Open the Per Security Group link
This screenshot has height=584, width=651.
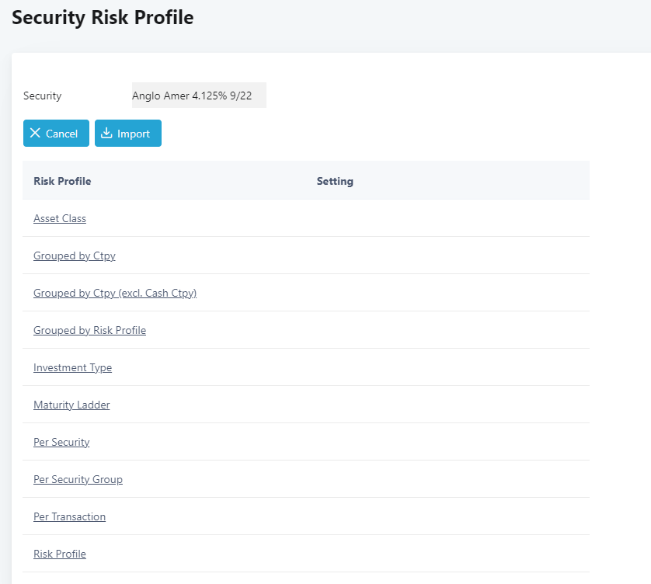78,480
